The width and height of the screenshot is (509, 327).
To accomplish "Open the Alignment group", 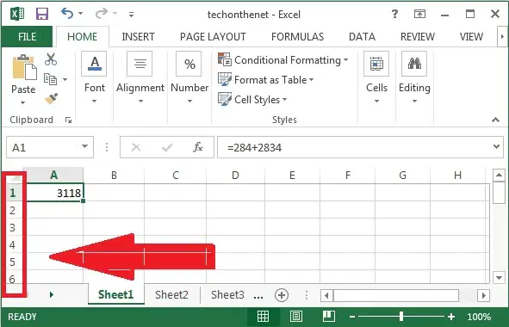I will click(x=140, y=77).
